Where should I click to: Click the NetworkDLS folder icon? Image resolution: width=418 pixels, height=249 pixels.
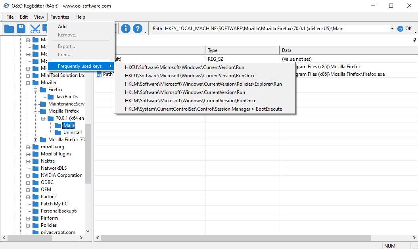(x=35, y=168)
